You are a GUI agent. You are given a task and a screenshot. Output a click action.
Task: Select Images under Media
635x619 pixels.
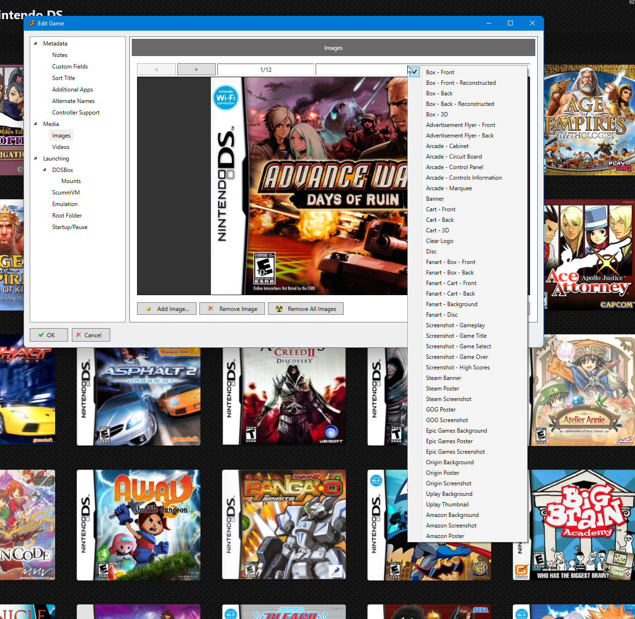(x=61, y=136)
